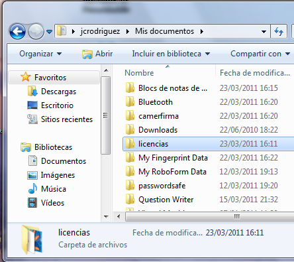This screenshot has height=262, width=294.
Task: Click the My RoboForm Data folder icon
Action: point(130,171)
